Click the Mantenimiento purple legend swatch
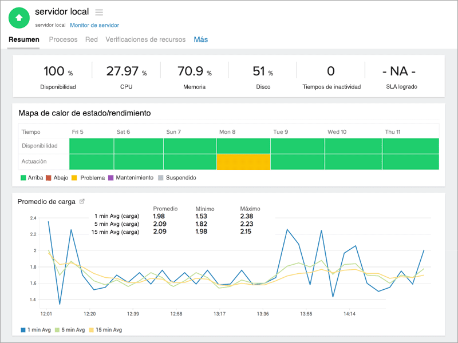Viewport: 458px width, 343px height. coord(111,178)
